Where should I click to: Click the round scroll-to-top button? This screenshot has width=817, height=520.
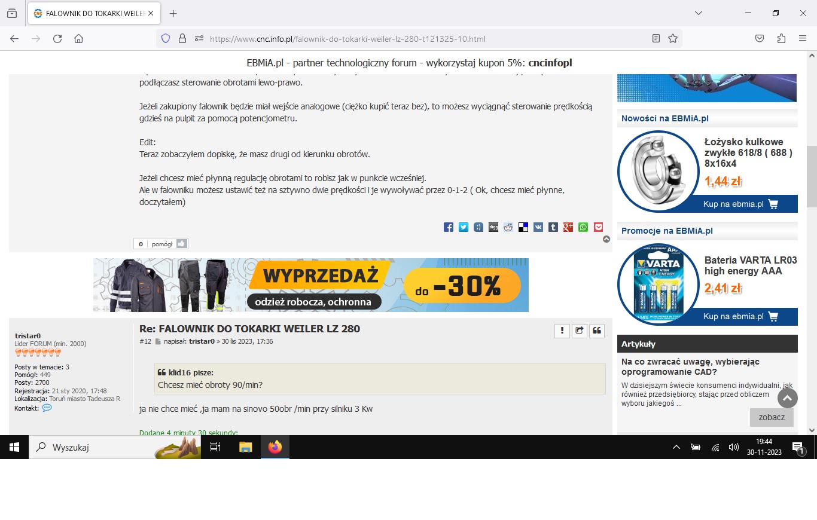click(x=788, y=398)
